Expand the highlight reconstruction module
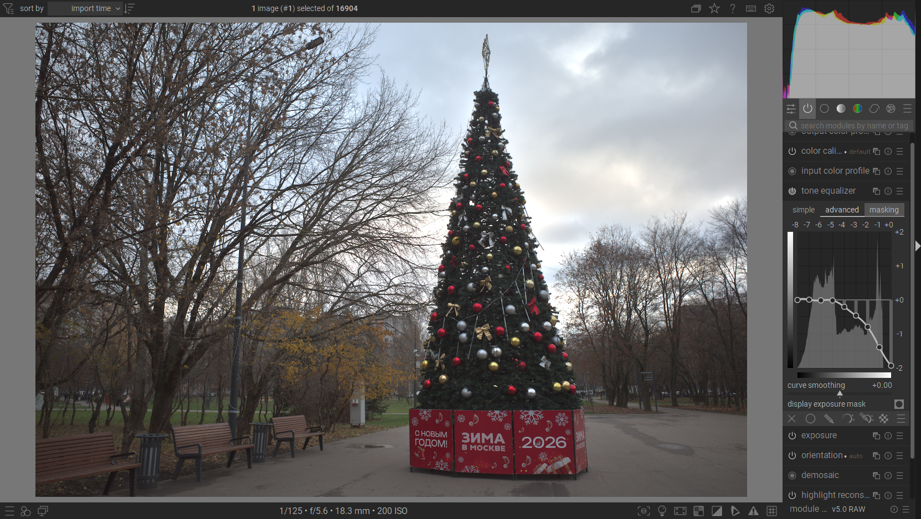The height and width of the screenshot is (519, 921). click(835, 495)
